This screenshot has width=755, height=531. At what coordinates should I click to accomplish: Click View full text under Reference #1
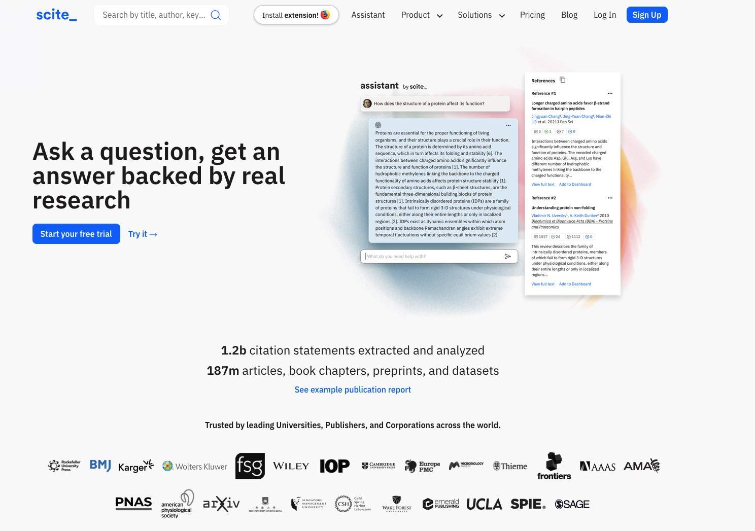543,185
